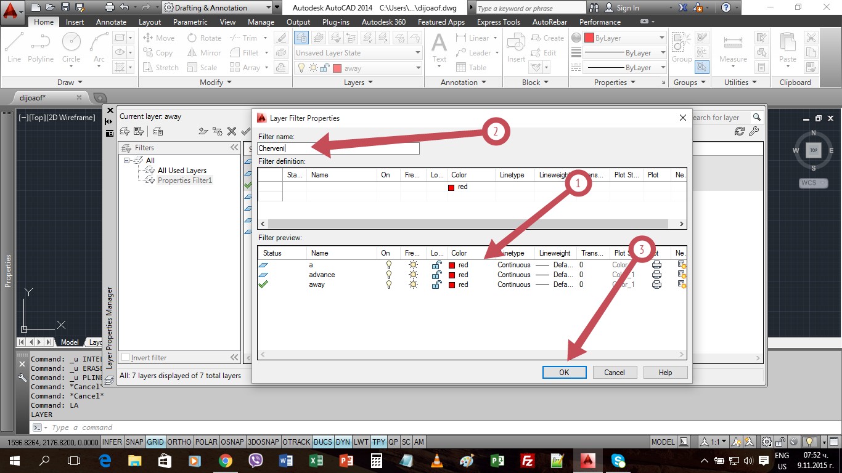Click the Paste clipboard icon

[788, 48]
